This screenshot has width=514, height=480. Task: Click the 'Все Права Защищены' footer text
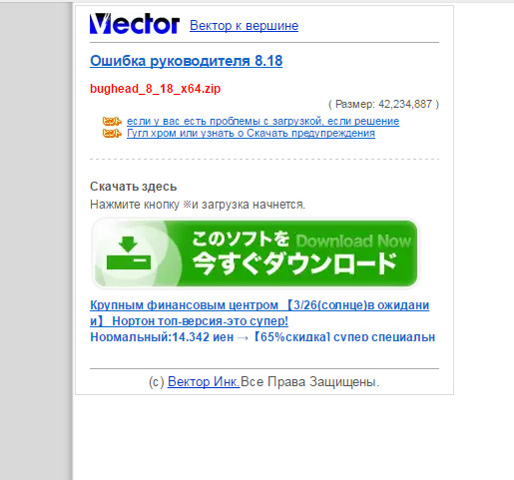[x=309, y=381]
